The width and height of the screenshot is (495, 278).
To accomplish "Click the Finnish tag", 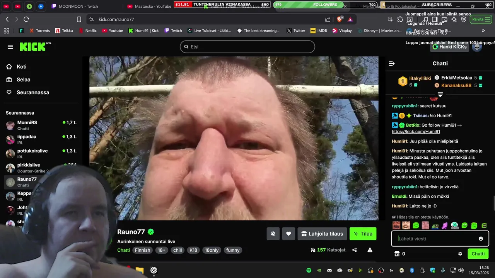I will 142,250.
